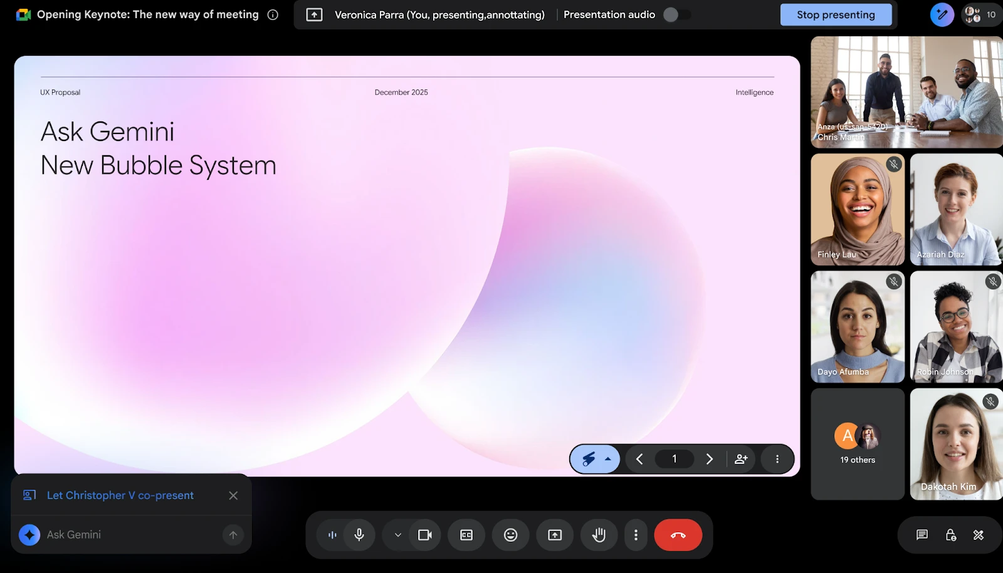Image resolution: width=1003 pixels, height=573 pixels.
Task: Click muted mic icon on Finley Lau
Action: coord(894,164)
